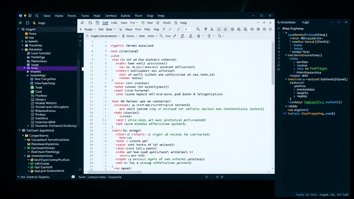
Task: Click the "Date" button in the breadcrumb bar
Action: point(142,36)
